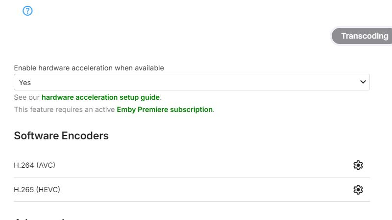Click the "Yes" value in acceleration dropdown

[x=25, y=83]
